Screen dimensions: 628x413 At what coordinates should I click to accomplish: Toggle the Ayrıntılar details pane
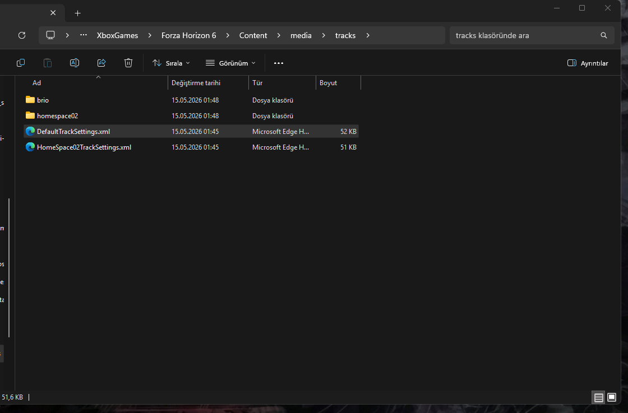(x=588, y=63)
